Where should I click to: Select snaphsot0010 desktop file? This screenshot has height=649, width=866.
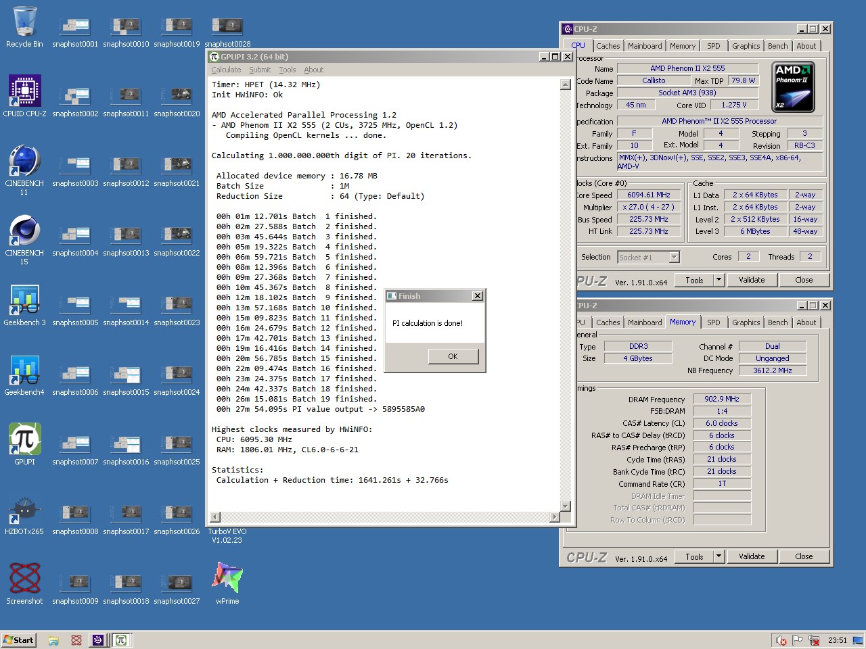click(126, 32)
